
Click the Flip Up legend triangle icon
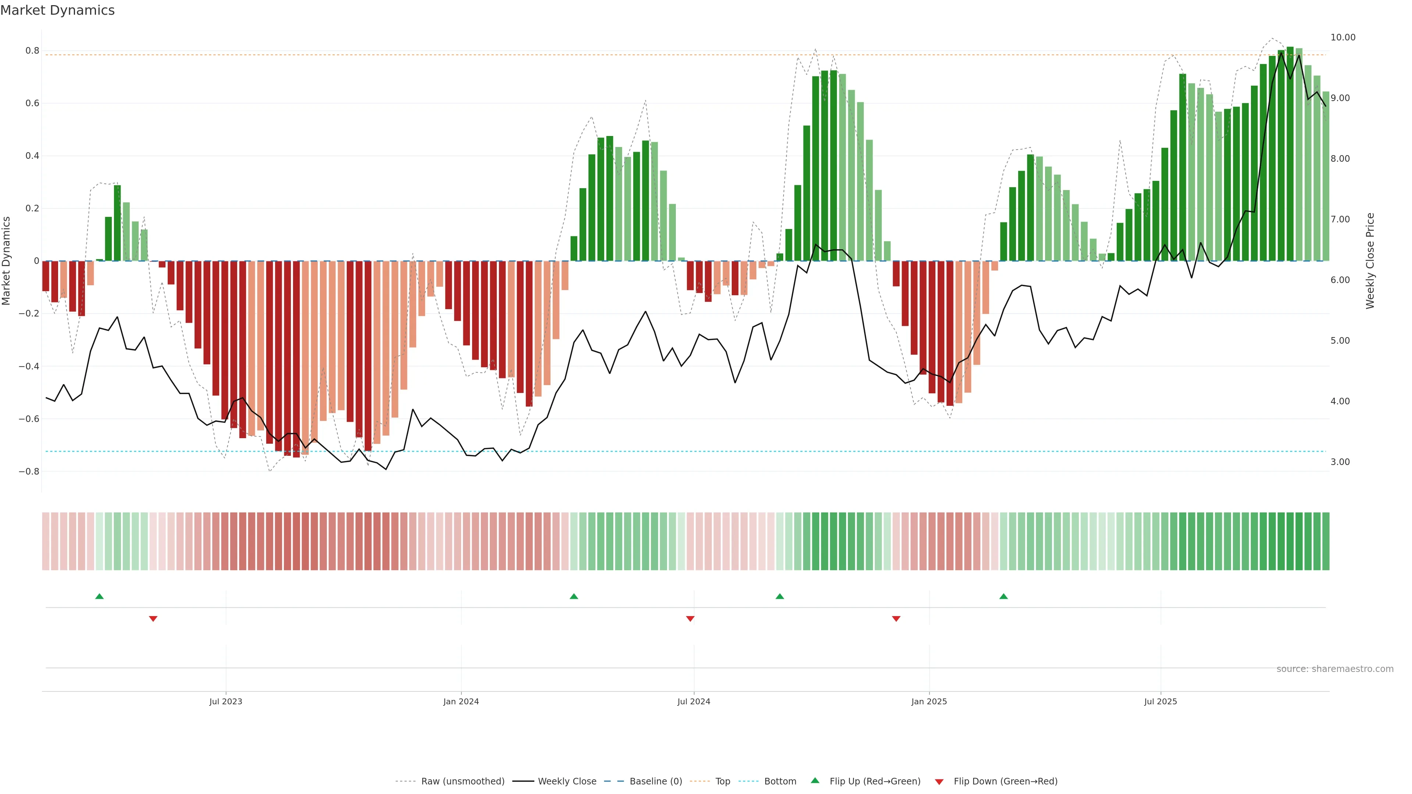[815, 780]
